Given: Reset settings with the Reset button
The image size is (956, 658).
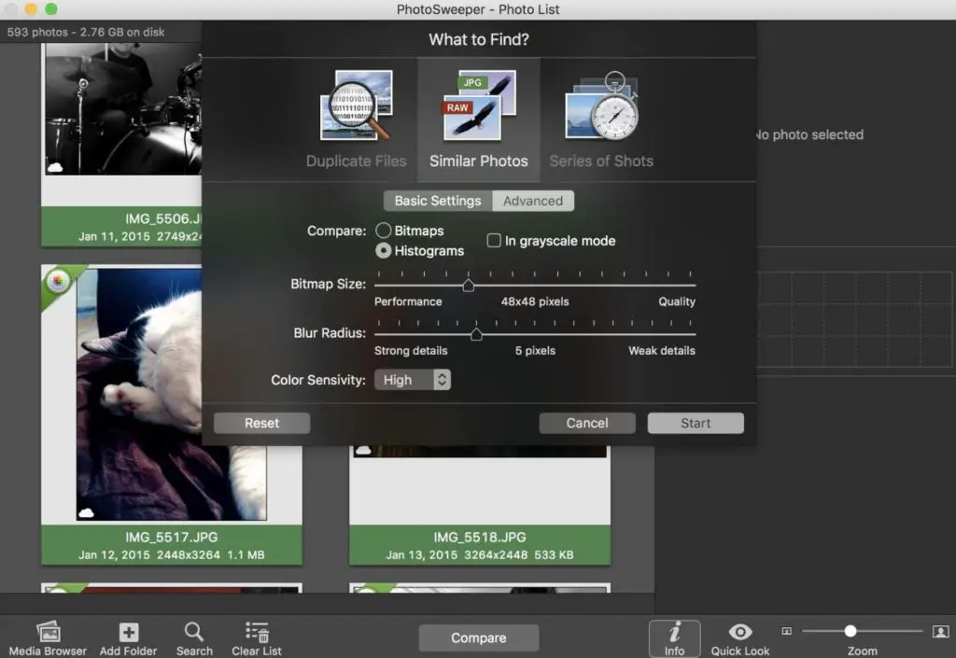Looking at the screenshot, I should coord(261,423).
